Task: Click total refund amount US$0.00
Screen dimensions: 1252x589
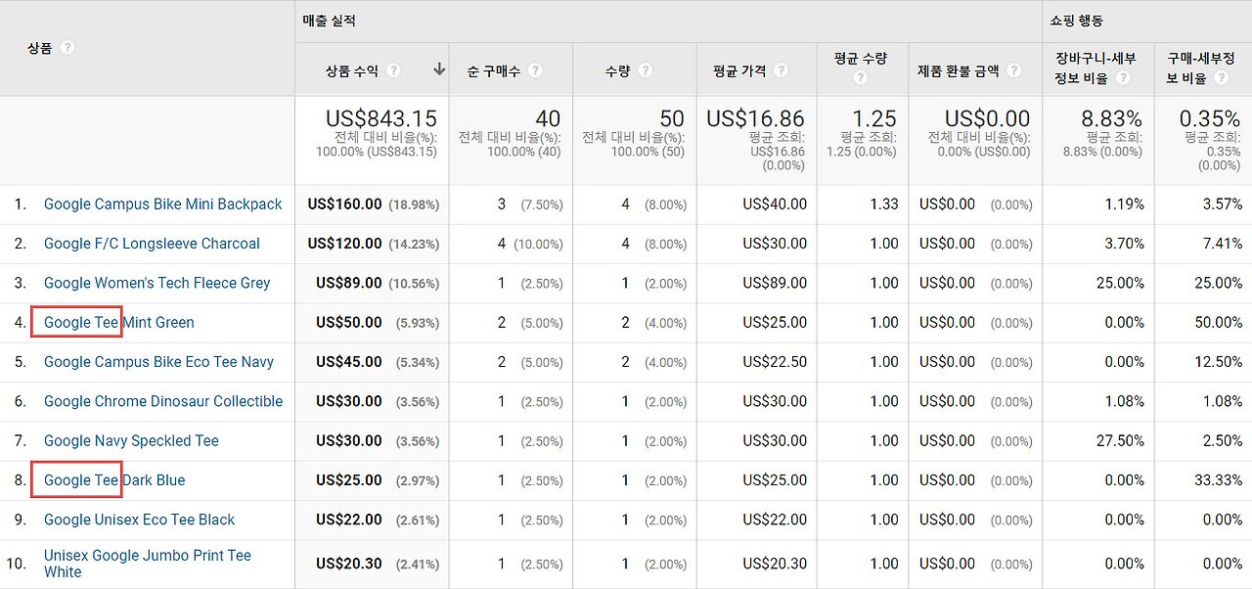Action: point(987,118)
